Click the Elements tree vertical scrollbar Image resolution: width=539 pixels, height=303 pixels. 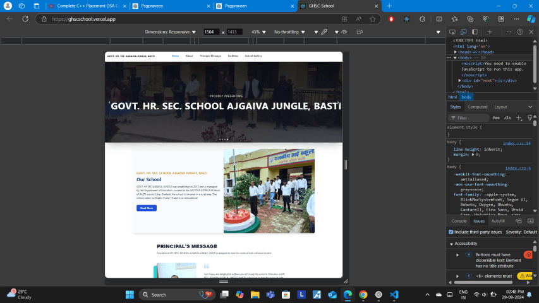pos(535,64)
